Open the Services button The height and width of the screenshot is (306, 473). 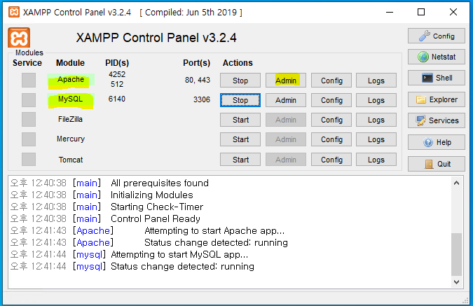coord(436,120)
